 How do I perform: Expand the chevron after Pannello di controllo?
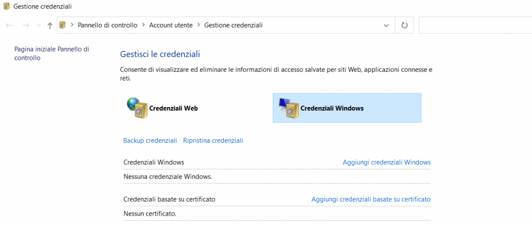tap(143, 25)
